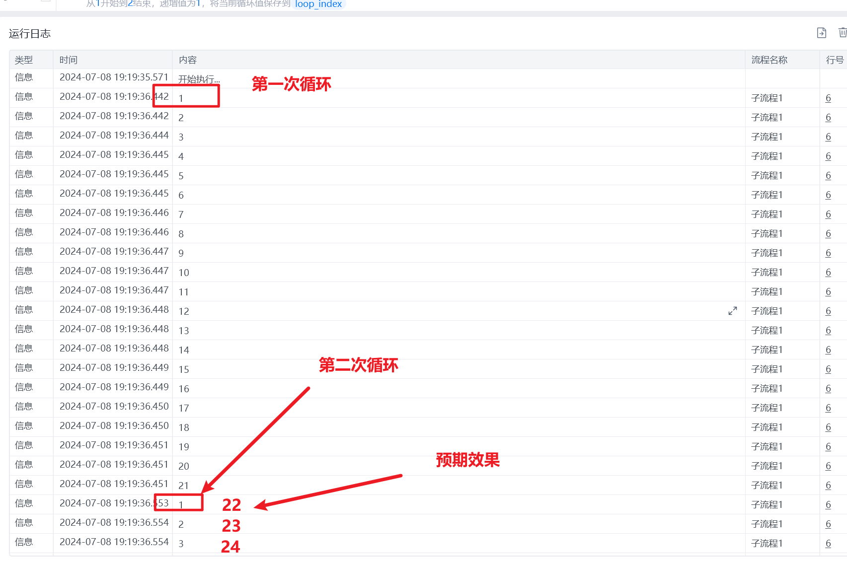Click 子流程1 in the row with content 20

767,466
